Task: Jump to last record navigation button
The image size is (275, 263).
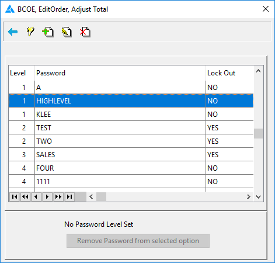Action: coord(69,197)
